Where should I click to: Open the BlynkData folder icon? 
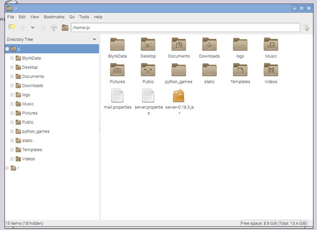tap(117, 44)
